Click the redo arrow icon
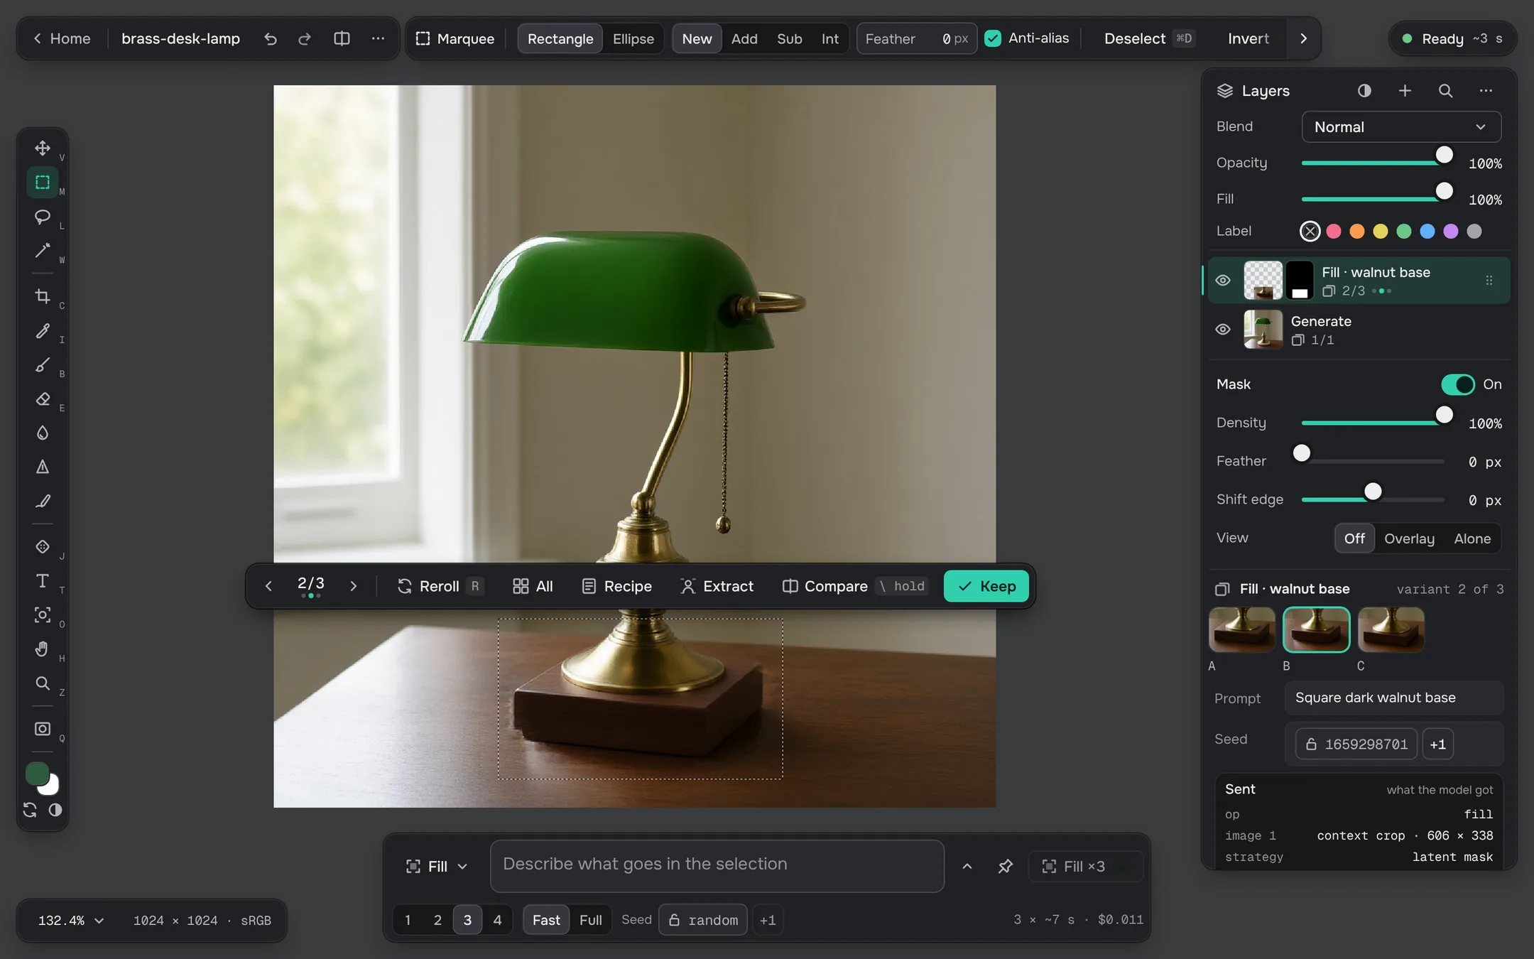The height and width of the screenshot is (959, 1534). [305, 38]
